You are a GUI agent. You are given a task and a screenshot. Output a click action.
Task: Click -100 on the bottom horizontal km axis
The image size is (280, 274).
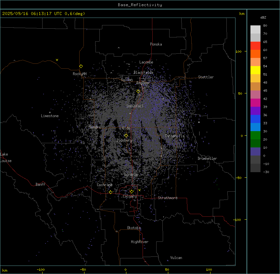click(41, 269)
